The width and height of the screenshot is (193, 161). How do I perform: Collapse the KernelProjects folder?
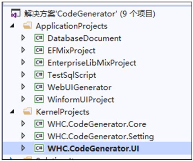click(x=12, y=111)
